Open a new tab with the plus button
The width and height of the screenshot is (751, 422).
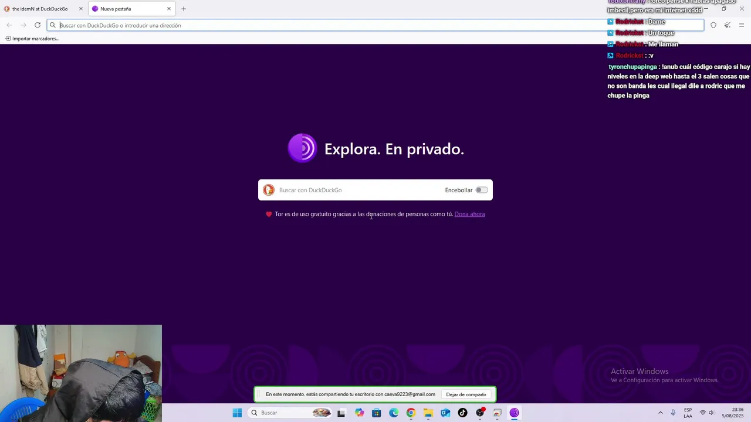coord(184,9)
